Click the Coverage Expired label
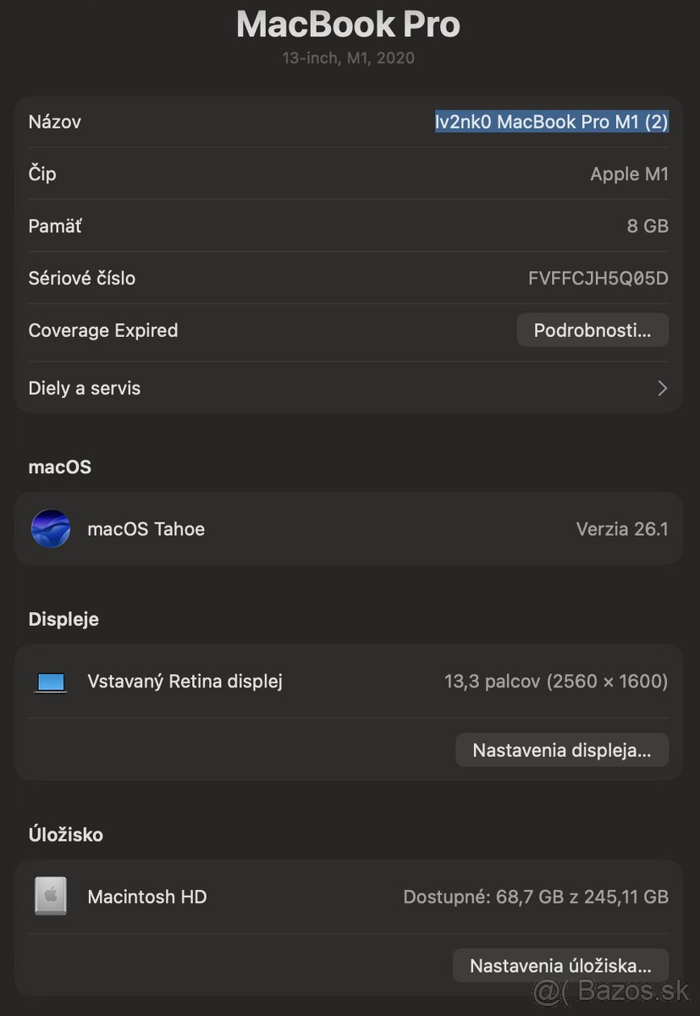 103,330
